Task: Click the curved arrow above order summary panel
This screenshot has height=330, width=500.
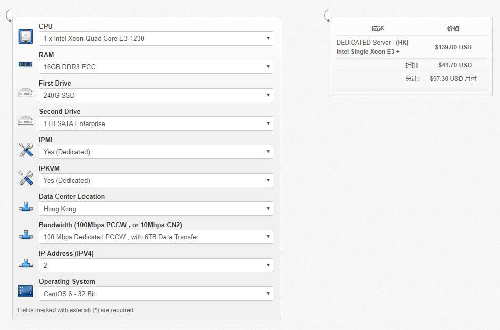Action: pyautogui.click(x=327, y=16)
